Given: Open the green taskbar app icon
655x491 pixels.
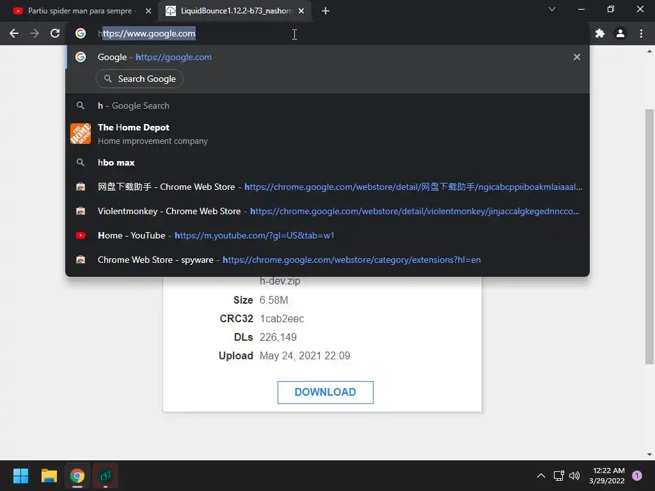Looking at the screenshot, I should coord(106,476).
